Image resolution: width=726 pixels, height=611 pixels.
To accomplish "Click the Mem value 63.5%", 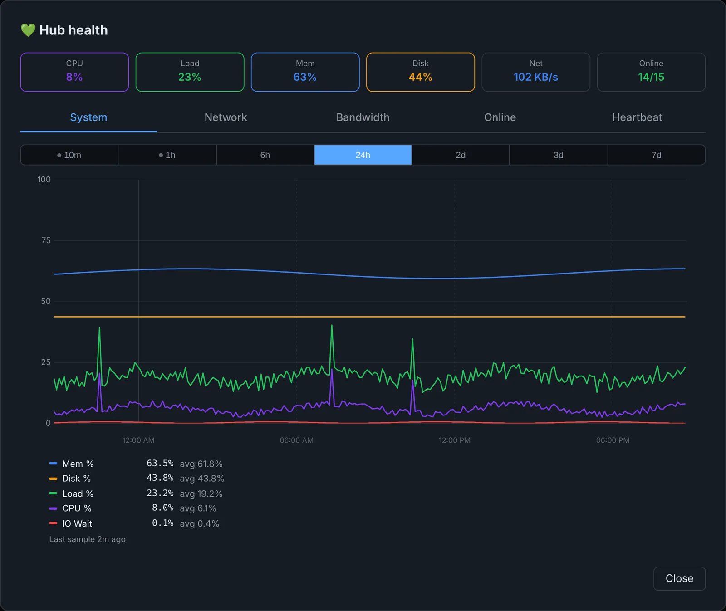I will click(160, 463).
